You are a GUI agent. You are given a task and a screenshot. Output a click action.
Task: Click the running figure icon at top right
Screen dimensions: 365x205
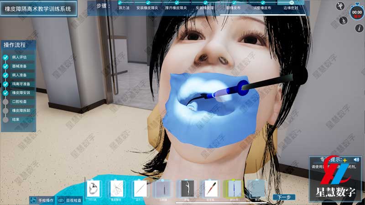(x=340, y=6)
